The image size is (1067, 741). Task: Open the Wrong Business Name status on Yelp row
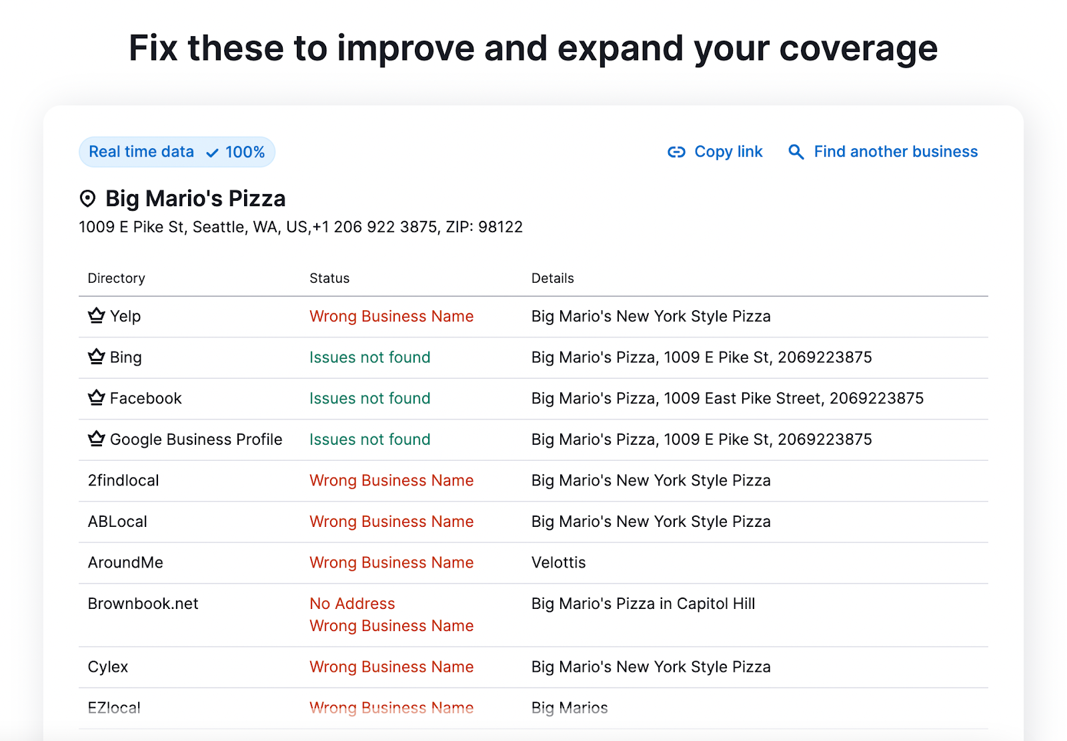(391, 316)
